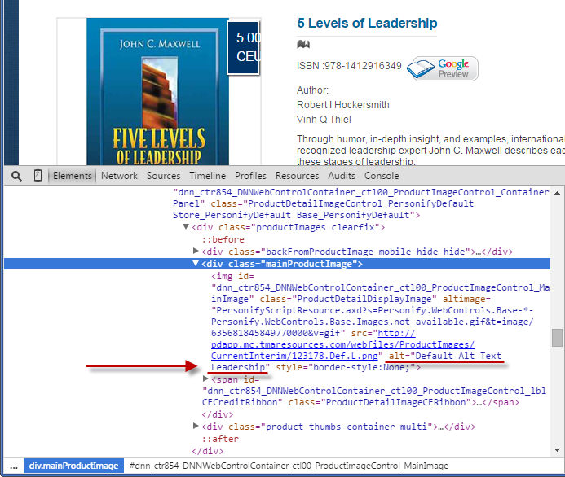Switch to the Network tab

(119, 176)
